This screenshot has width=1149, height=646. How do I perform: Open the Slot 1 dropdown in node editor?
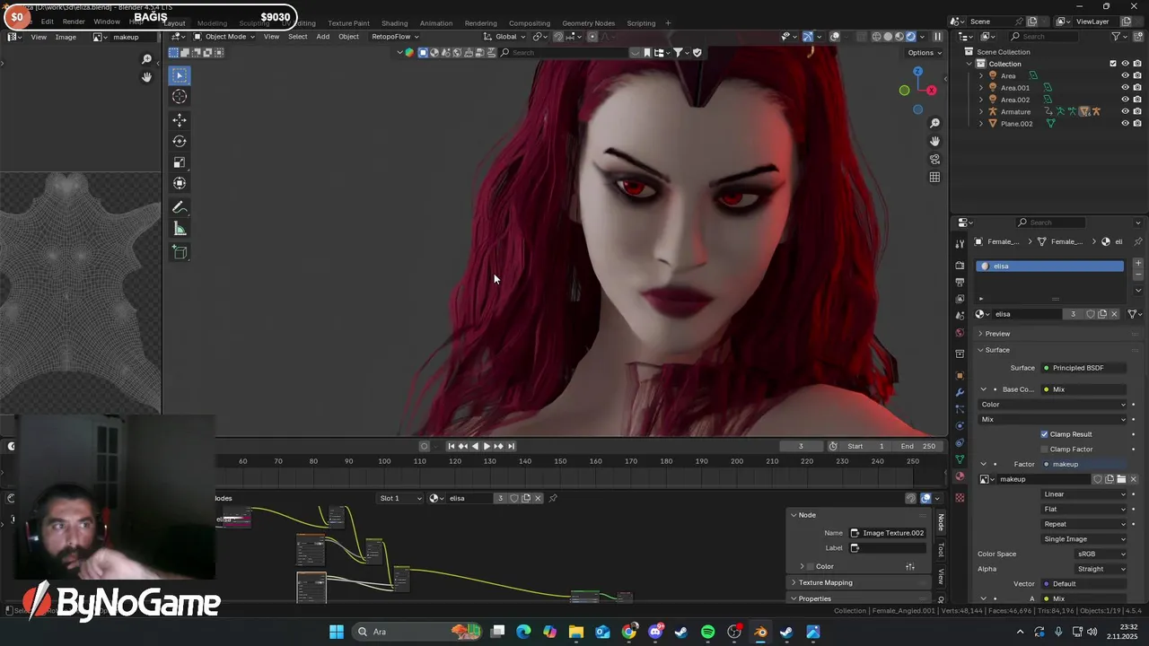tap(399, 498)
